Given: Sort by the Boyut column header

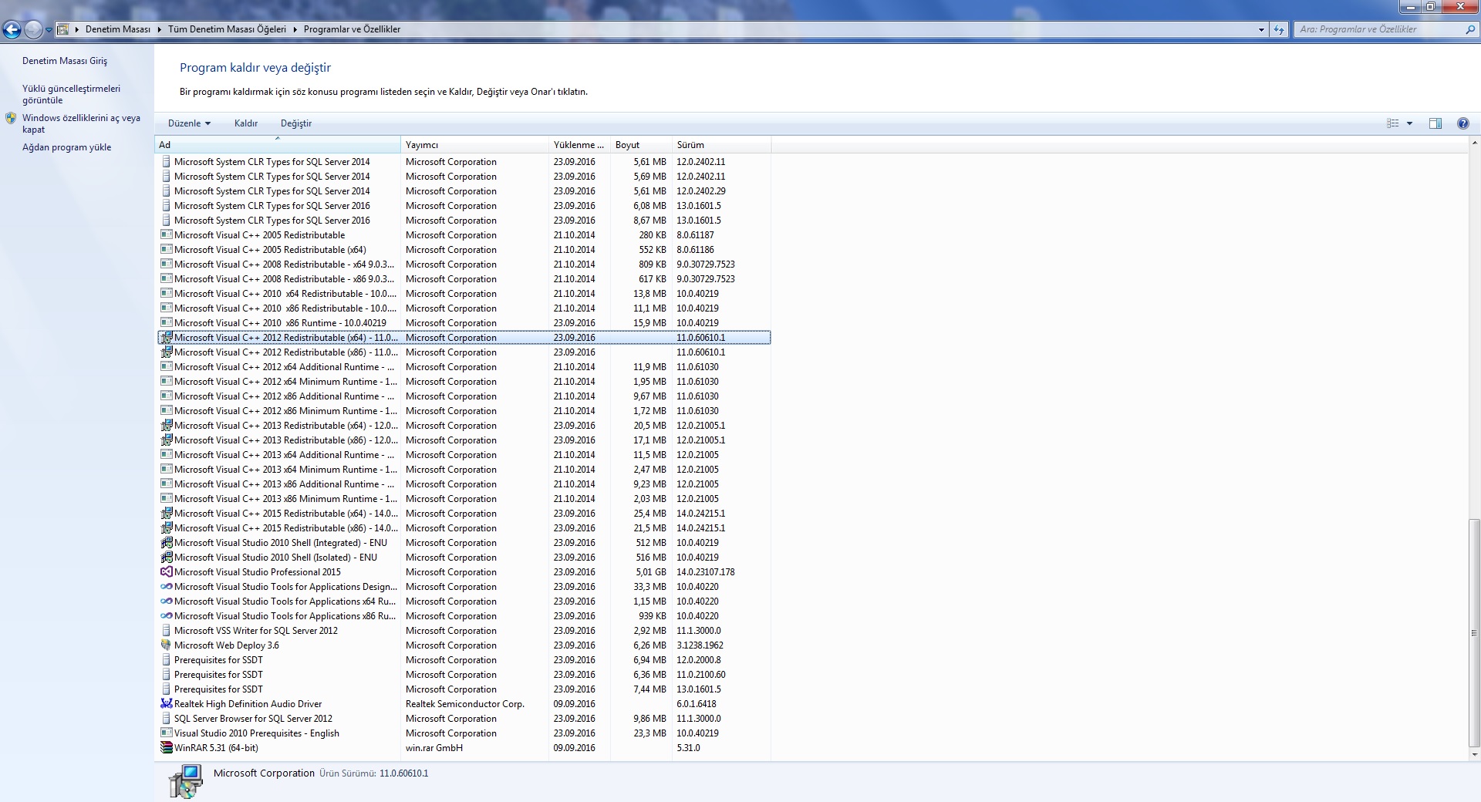Looking at the screenshot, I should (x=641, y=145).
